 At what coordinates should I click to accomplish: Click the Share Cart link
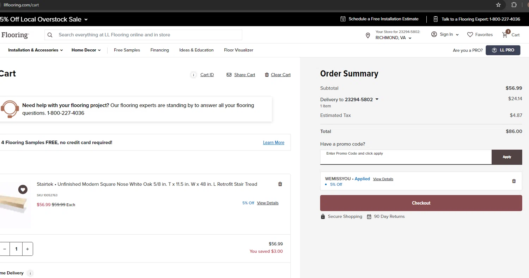click(244, 75)
